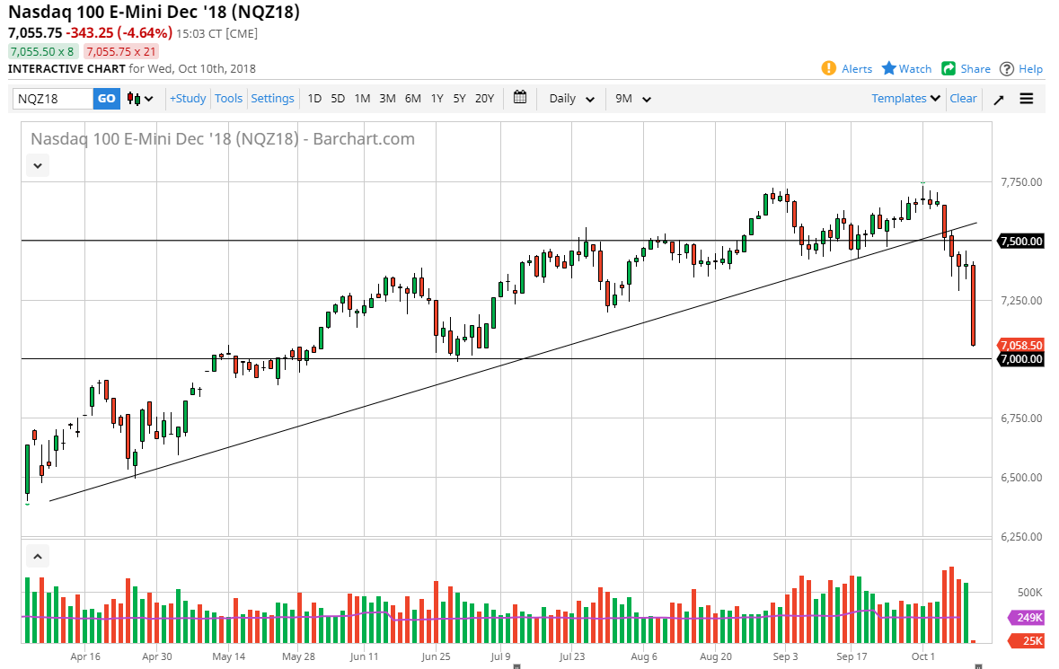Viewport: 1059px width, 669px height.
Task: Open the 9M time range dropdown
Action: click(x=632, y=99)
